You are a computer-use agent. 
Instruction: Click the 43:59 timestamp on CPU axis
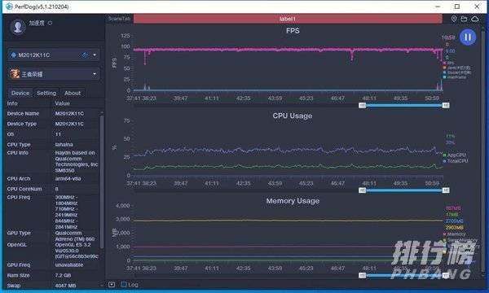tap(275, 183)
